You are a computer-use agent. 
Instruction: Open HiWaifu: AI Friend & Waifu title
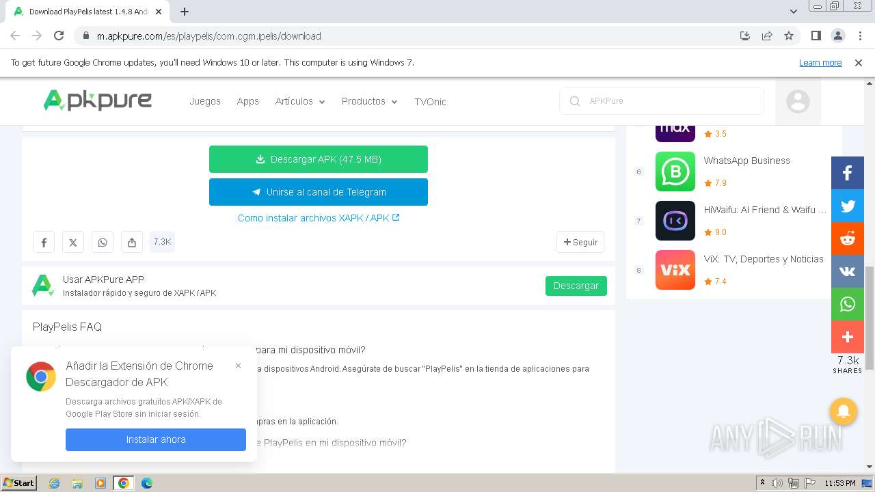pyautogui.click(x=765, y=210)
